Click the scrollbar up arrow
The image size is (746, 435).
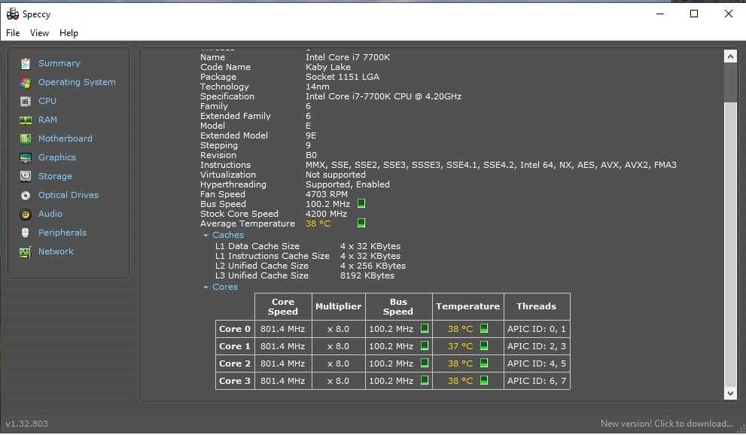[x=730, y=57]
